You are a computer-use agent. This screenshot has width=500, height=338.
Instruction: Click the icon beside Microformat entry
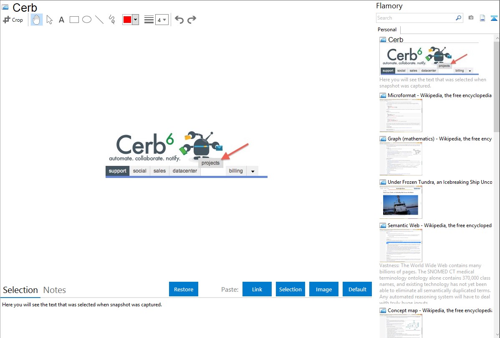click(383, 95)
